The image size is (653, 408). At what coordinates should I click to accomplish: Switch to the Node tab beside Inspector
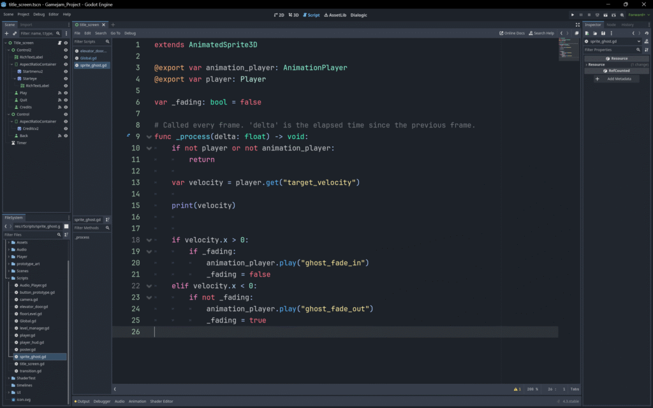(x=611, y=25)
